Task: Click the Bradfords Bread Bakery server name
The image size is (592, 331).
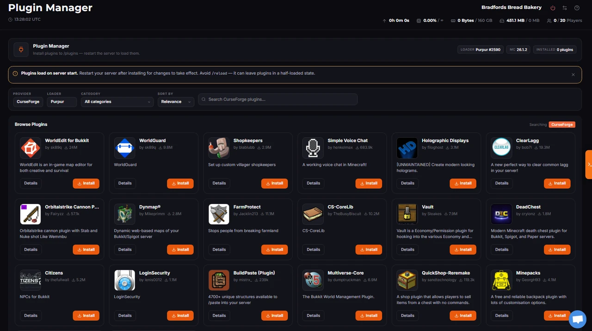Action: coord(512,7)
